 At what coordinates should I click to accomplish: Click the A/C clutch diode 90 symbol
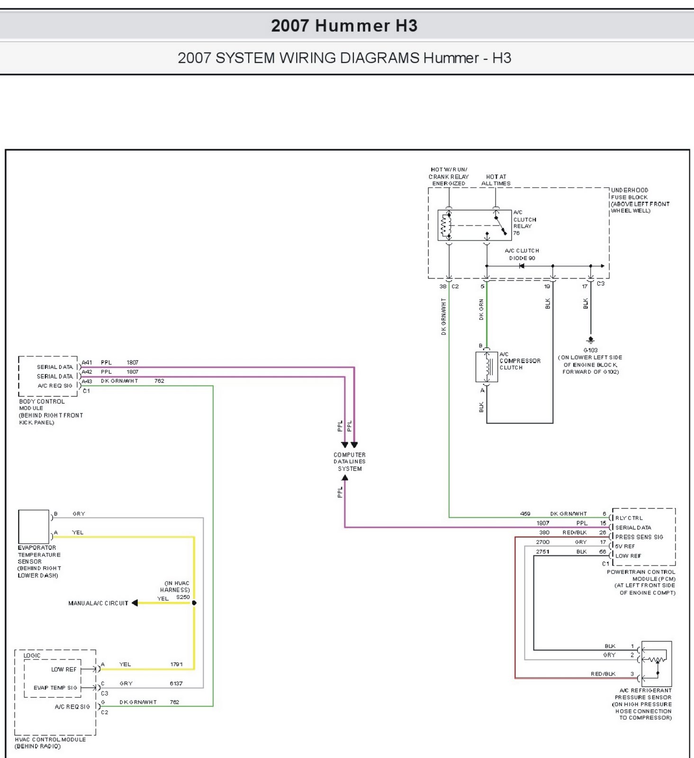pyautogui.click(x=522, y=266)
